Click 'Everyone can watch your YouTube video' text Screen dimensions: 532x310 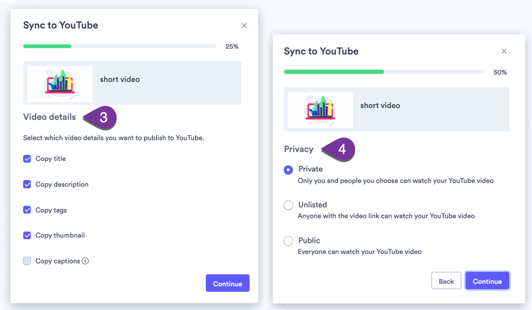pyautogui.click(x=359, y=252)
